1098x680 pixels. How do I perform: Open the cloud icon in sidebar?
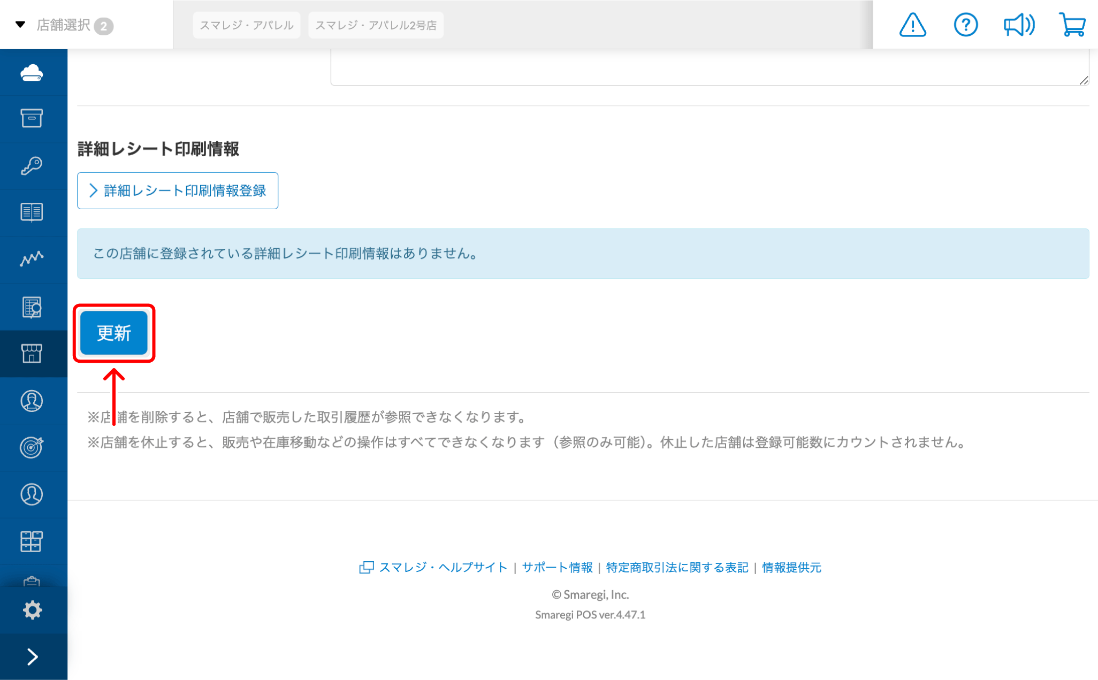pos(32,72)
